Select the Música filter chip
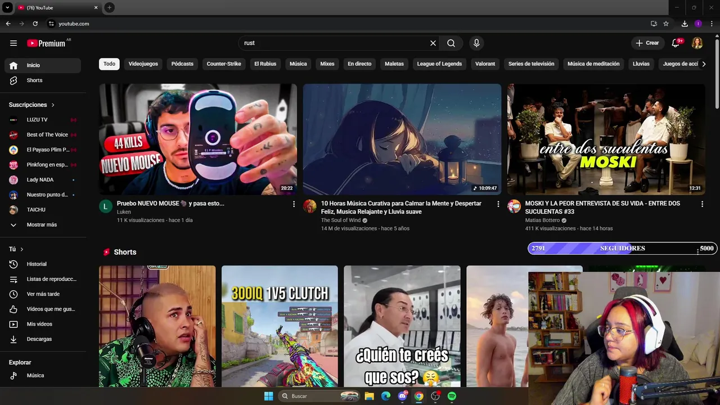 tap(298, 64)
